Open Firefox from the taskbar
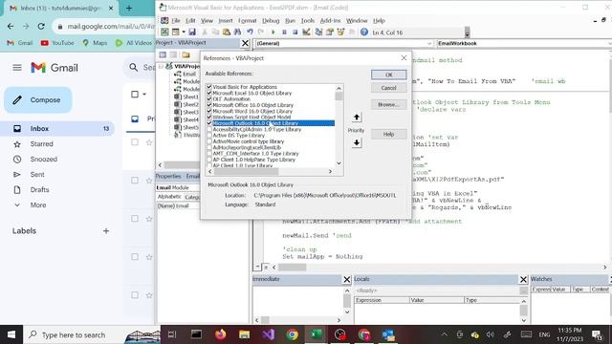This screenshot has height=344, width=612. coord(221,334)
